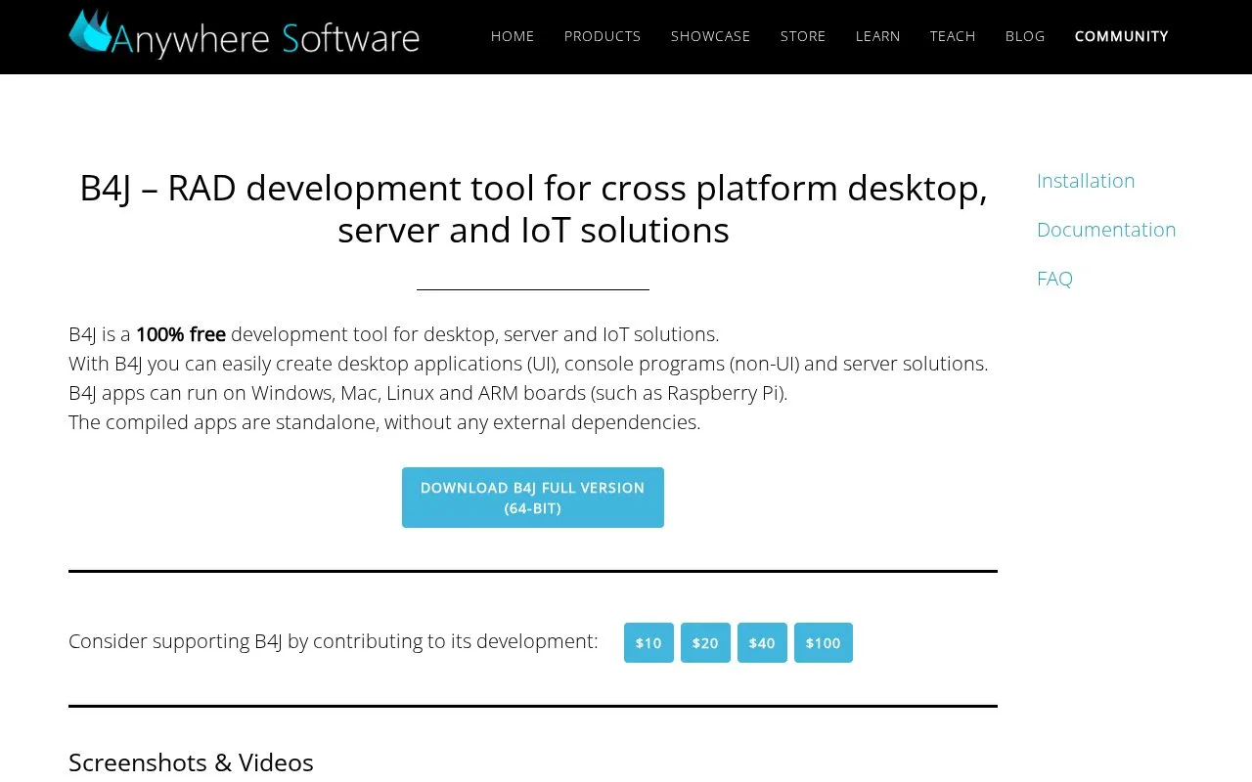Open the Installation sidebar link

pos(1086,181)
